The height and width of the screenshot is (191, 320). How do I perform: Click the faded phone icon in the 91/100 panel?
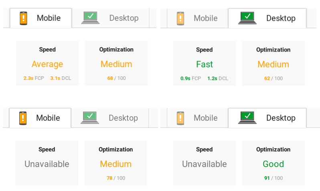pyautogui.click(x=180, y=118)
